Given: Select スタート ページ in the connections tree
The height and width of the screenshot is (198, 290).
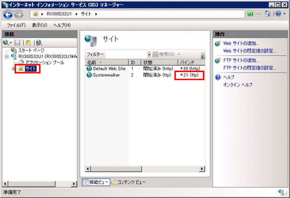Looking at the screenshot, I should [x=31, y=51].
